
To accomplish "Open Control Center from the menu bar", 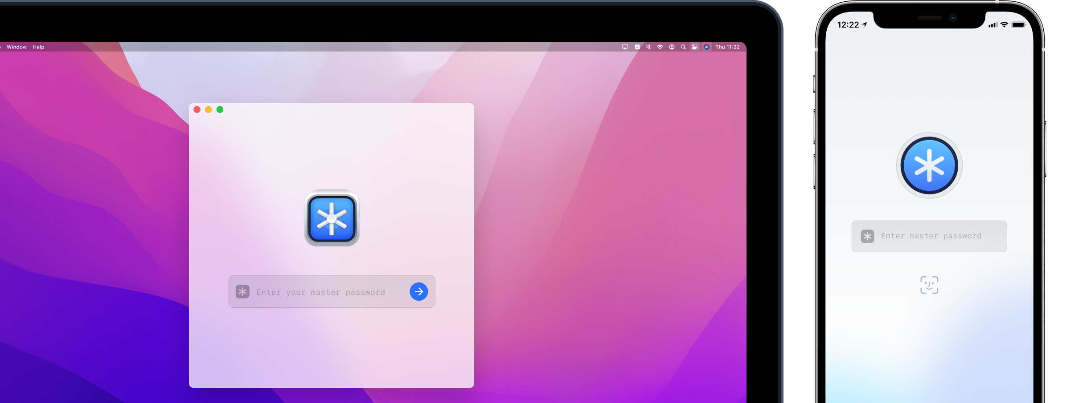I will [695, 47].
